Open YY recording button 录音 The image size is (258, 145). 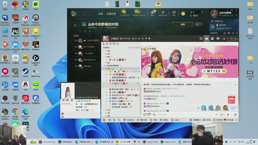(153, 120)
